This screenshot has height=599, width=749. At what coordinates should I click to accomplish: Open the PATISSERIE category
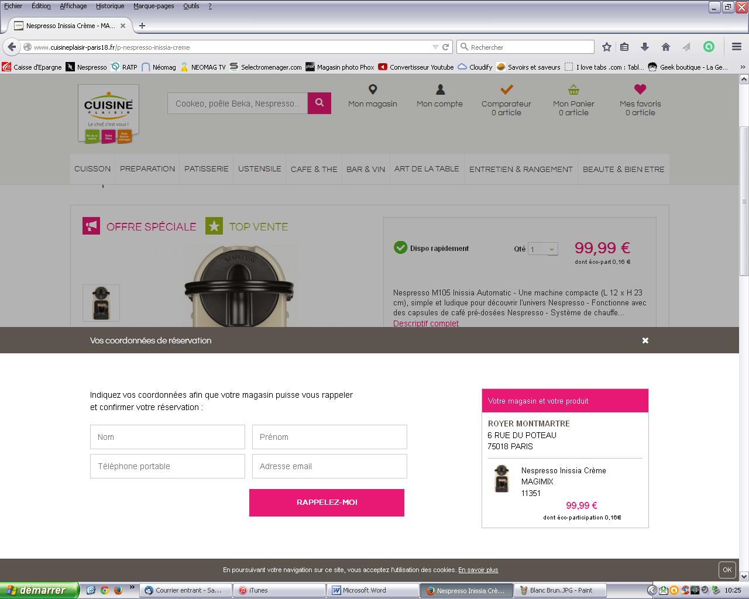(x=207, y=168)
